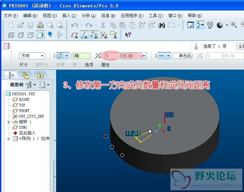Click the Repaint screen icon
Viewport: 244px width, 192px height.
click(191, 25)
